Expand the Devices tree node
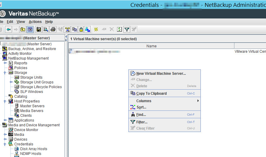This screenshot has height=157, width=266. (x=5, y=139)
